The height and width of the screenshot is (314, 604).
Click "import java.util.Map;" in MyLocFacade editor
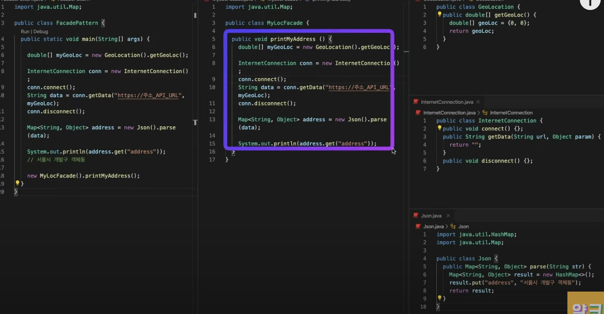tap(259, 7)
